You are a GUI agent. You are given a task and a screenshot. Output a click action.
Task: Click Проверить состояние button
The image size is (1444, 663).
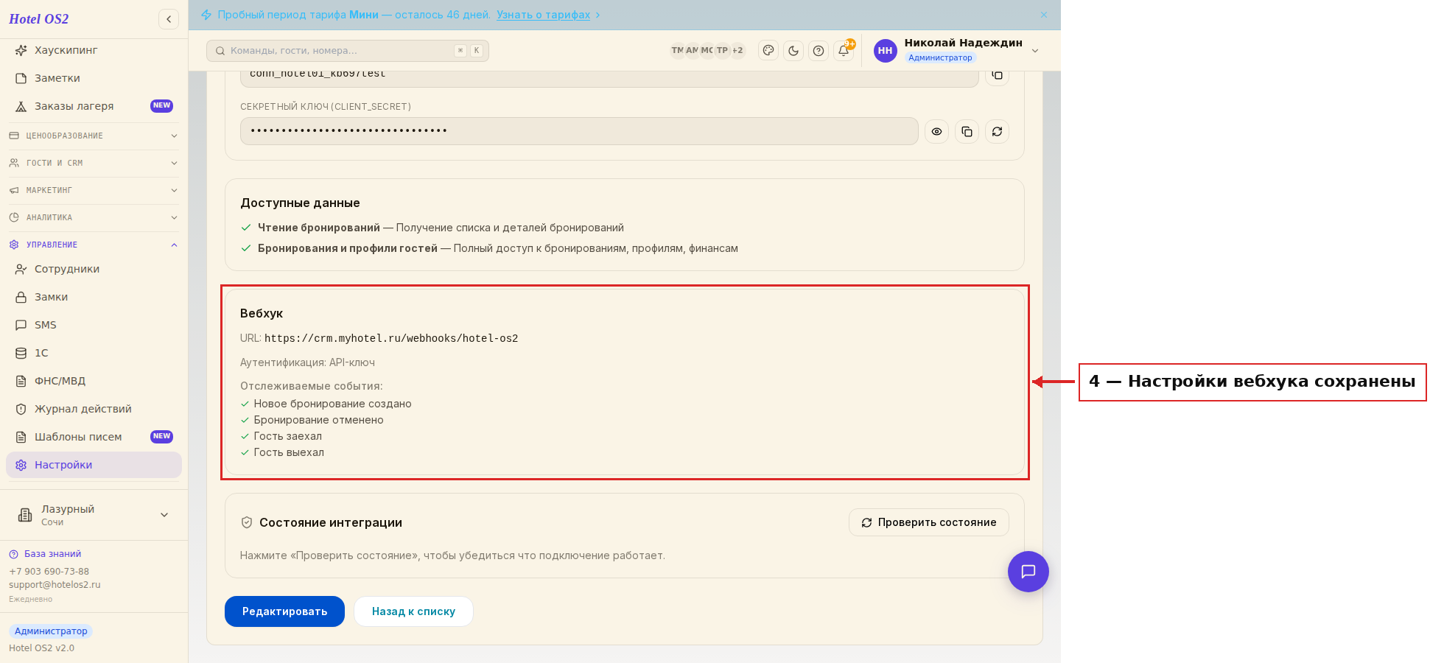(x=929, y=522)
